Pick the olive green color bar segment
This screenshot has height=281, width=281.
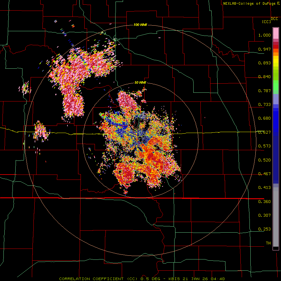pos(276,75)
